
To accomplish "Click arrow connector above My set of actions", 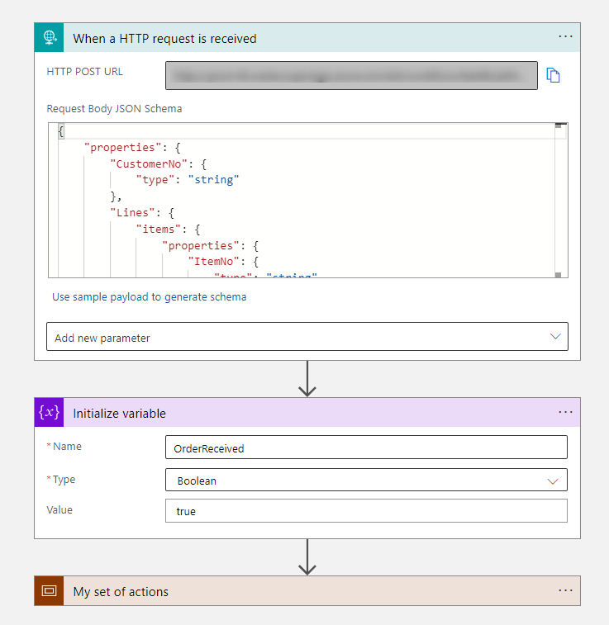I will (x=307, y=557).
